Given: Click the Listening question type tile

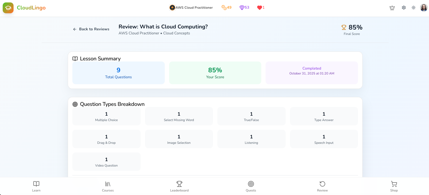Looking at the screenshot, I should pyautogui.click(x=251, y=139).
